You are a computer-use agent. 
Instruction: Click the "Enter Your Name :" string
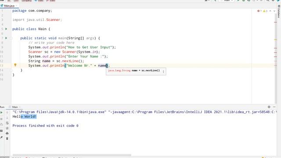[85, 57]
